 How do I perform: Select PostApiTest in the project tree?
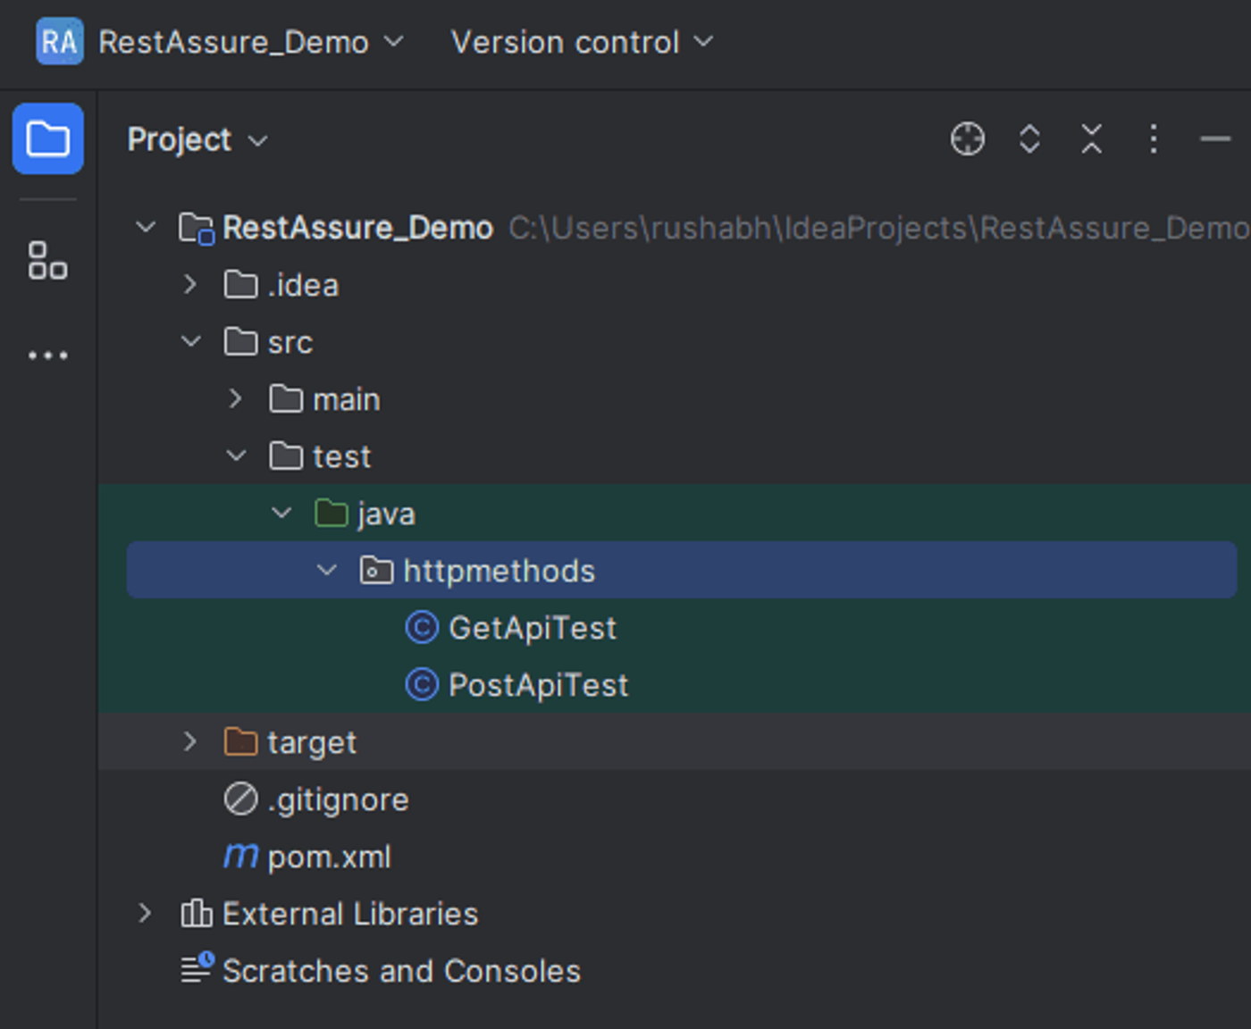539,685
